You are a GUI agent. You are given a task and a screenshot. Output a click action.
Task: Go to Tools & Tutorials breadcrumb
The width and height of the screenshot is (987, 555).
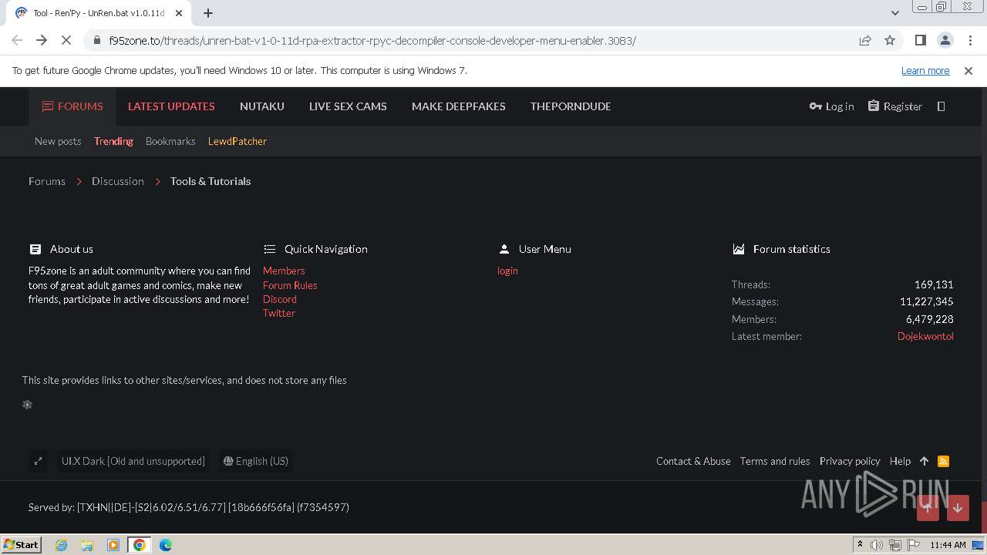211,181
